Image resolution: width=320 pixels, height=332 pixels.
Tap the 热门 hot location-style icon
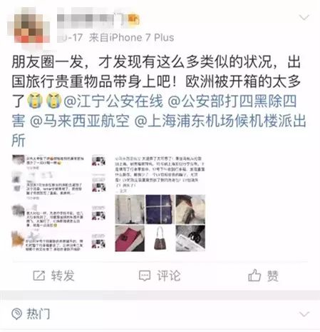tap(17, 313)
